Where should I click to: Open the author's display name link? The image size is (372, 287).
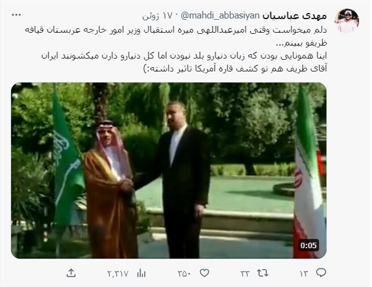[294, 15]
